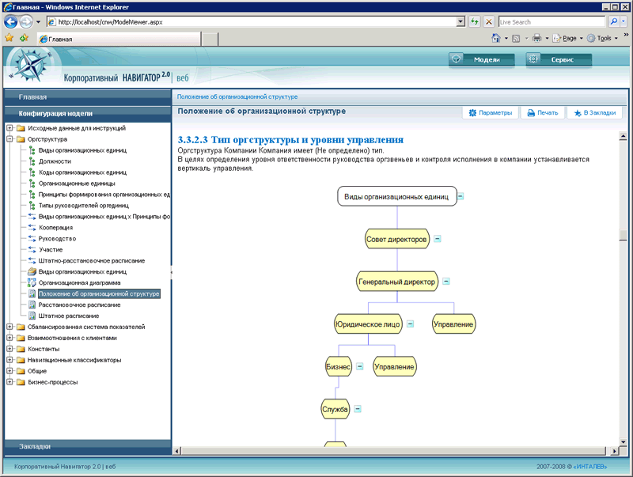Select the Управление node under Генеральный директор
This screenshot has width=633, height=477.
click(453, 324)
